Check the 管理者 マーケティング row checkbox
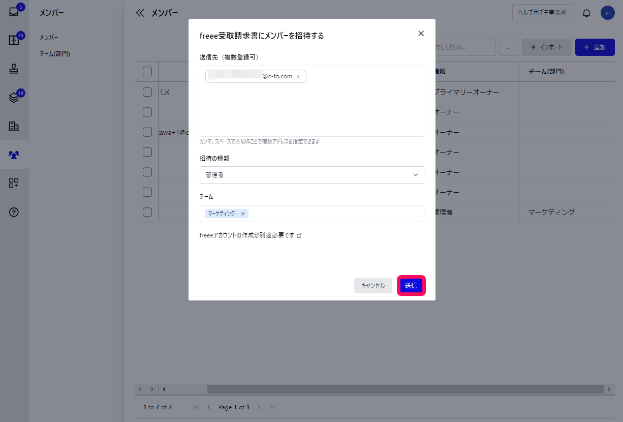 [147, 212]
